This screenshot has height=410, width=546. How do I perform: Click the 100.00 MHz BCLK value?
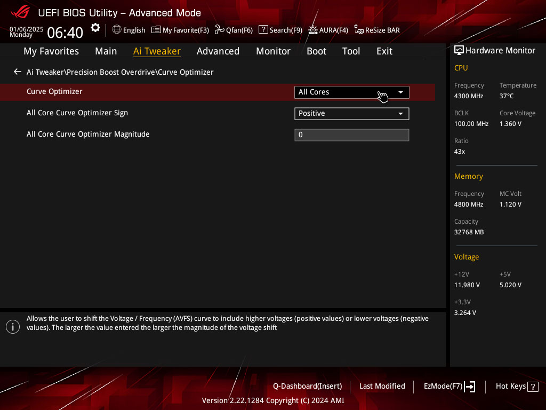point(471,124)
